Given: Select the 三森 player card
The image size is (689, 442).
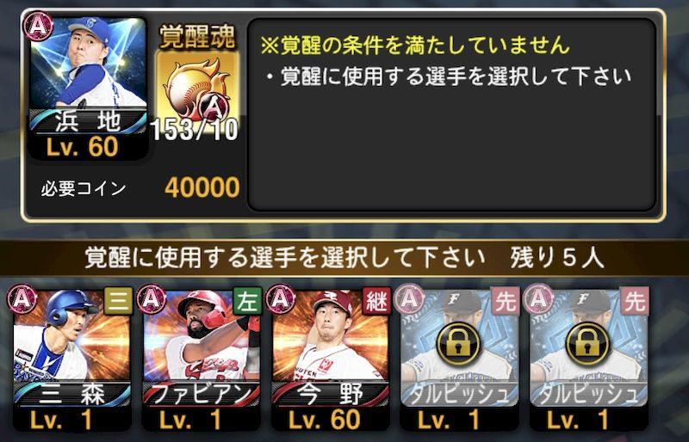Looking at the screenshot, I should pos(72,359).
